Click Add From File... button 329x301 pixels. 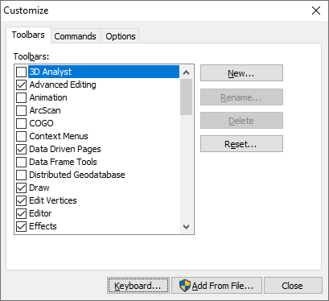coord(216,286)
